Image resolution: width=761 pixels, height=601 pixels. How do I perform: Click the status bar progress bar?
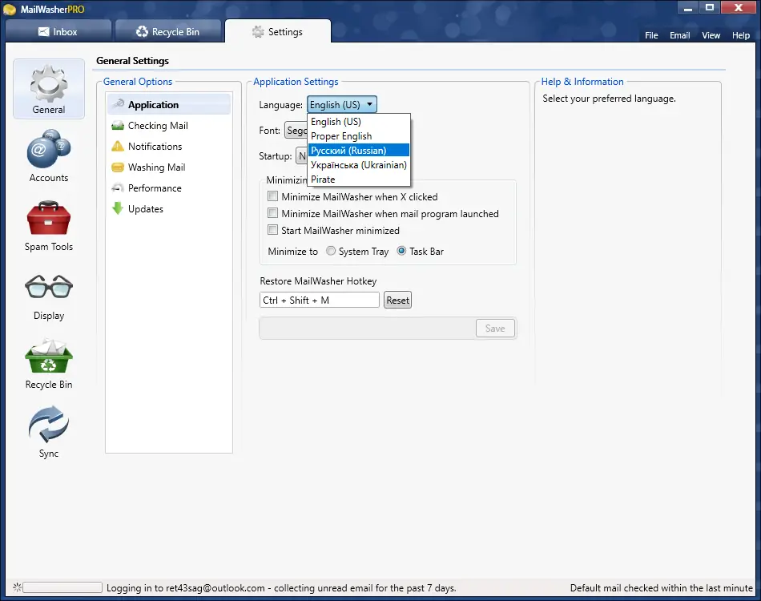coord(62,587)
